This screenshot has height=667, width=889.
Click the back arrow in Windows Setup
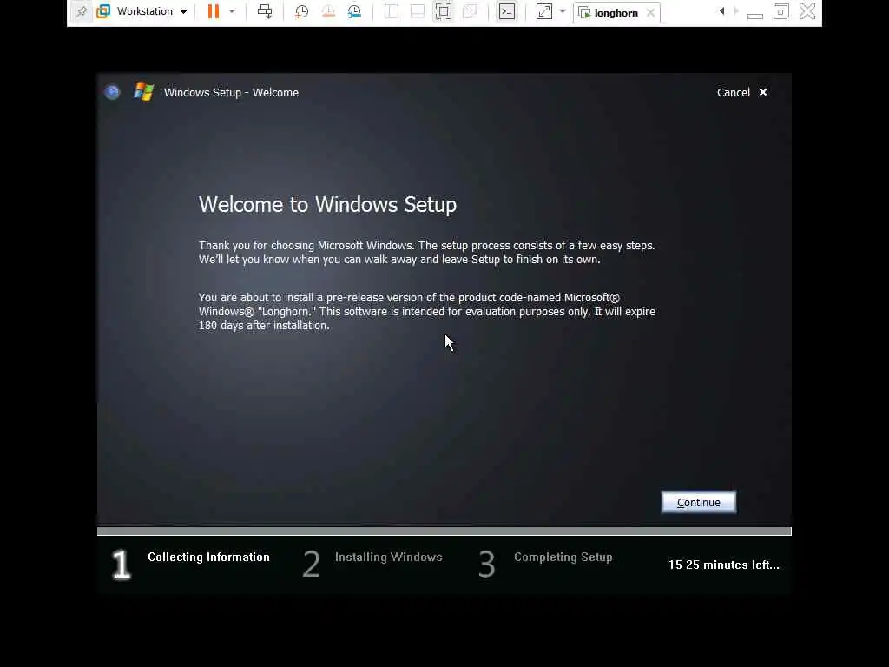(x=112, y=92)
